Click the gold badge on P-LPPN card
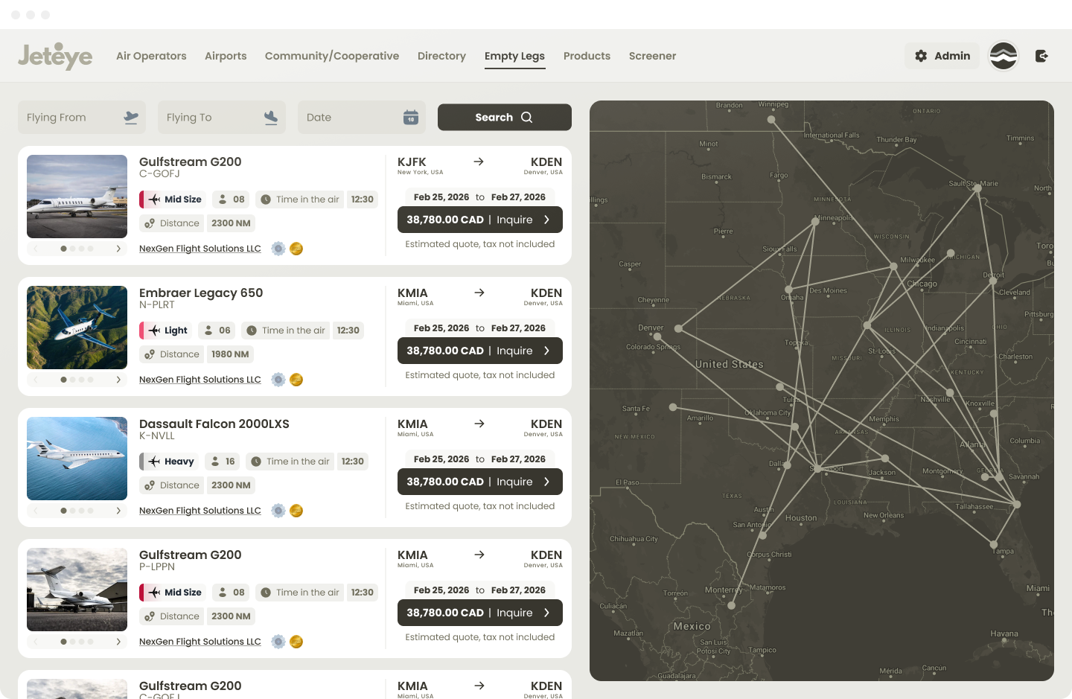Viewport: 1072px width, 699px height. 296,642
